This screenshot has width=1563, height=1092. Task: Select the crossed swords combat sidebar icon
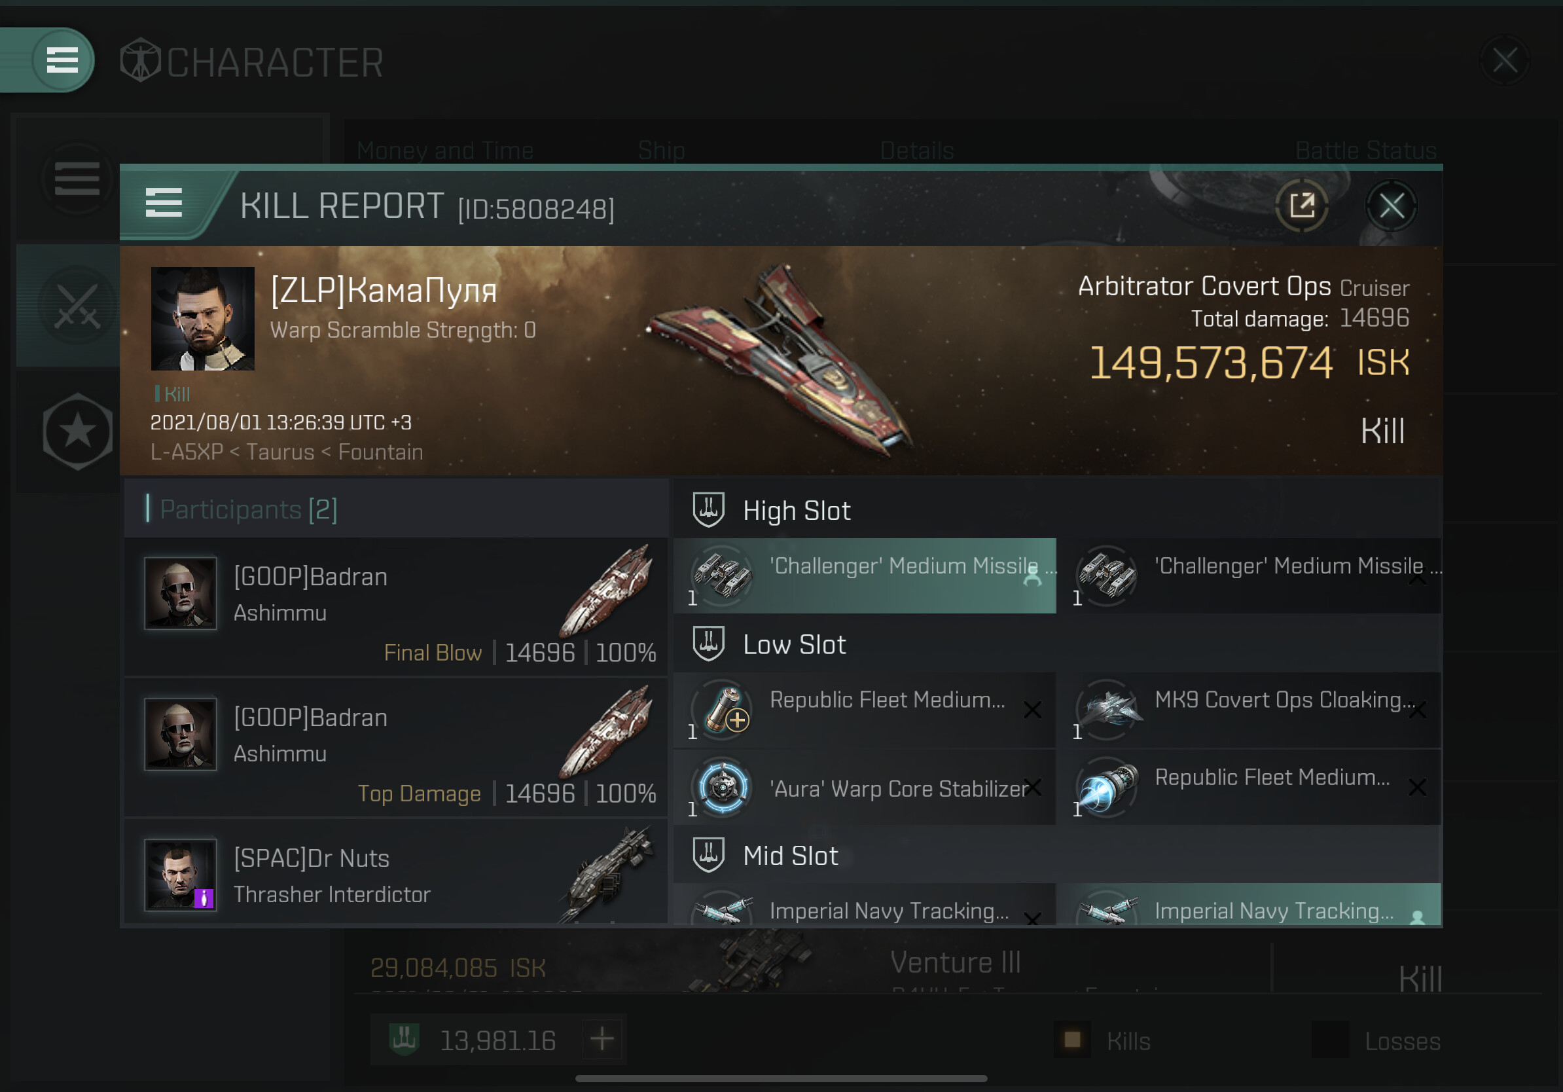click(77, 306)
